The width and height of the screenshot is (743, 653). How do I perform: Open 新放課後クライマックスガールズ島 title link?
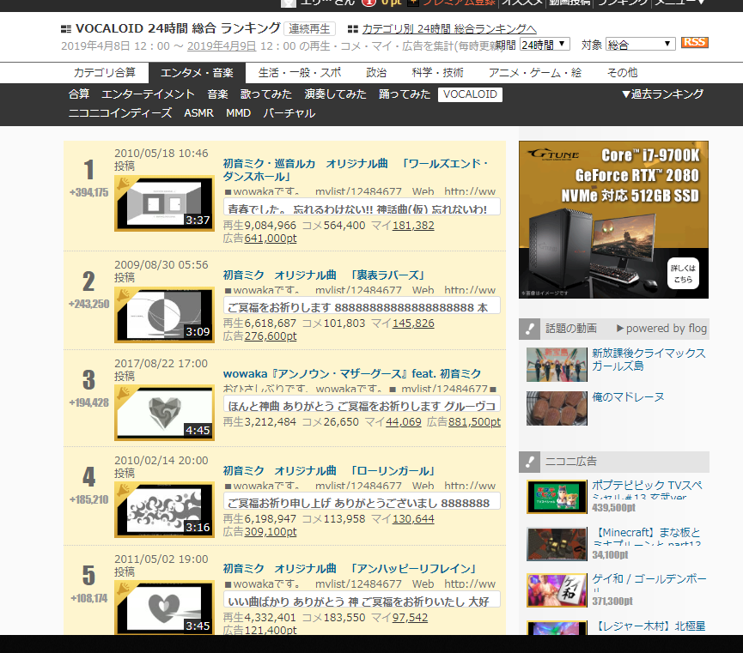pyautogui.click(x=649, y=360)
